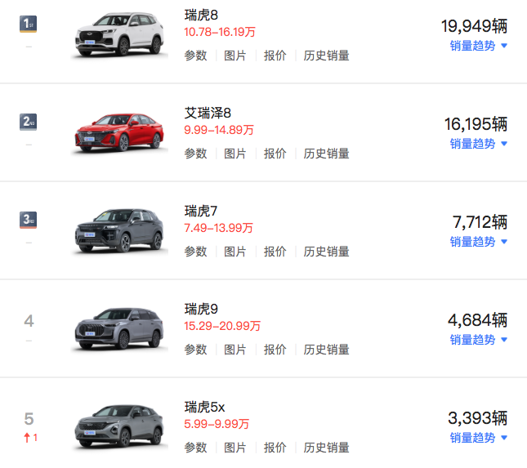Open the gray 瑞虎9 car thumbnail

(x=118, y=328)
